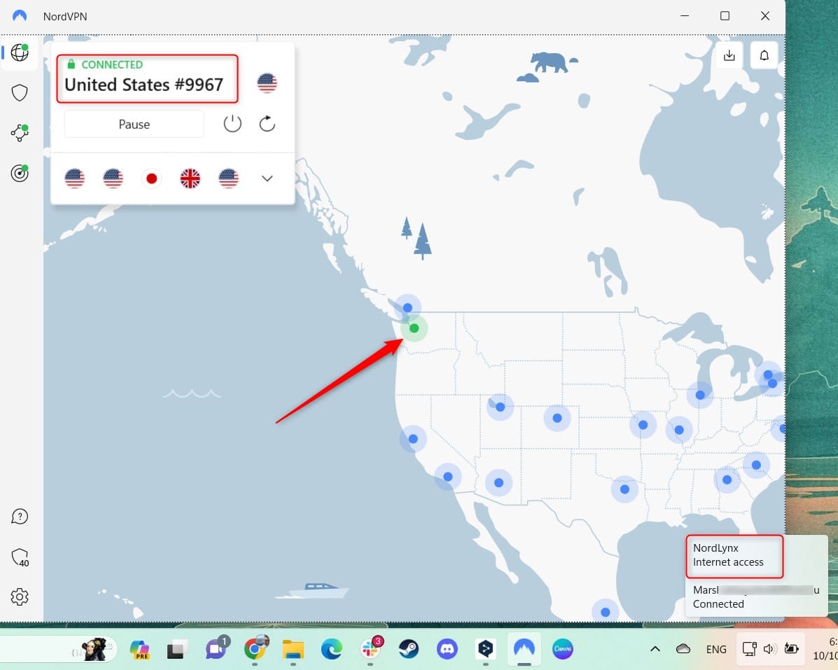Screen dimensions: 838x670
Task: Click the green connected server marker on map
Action: click(x=414, y=328)
